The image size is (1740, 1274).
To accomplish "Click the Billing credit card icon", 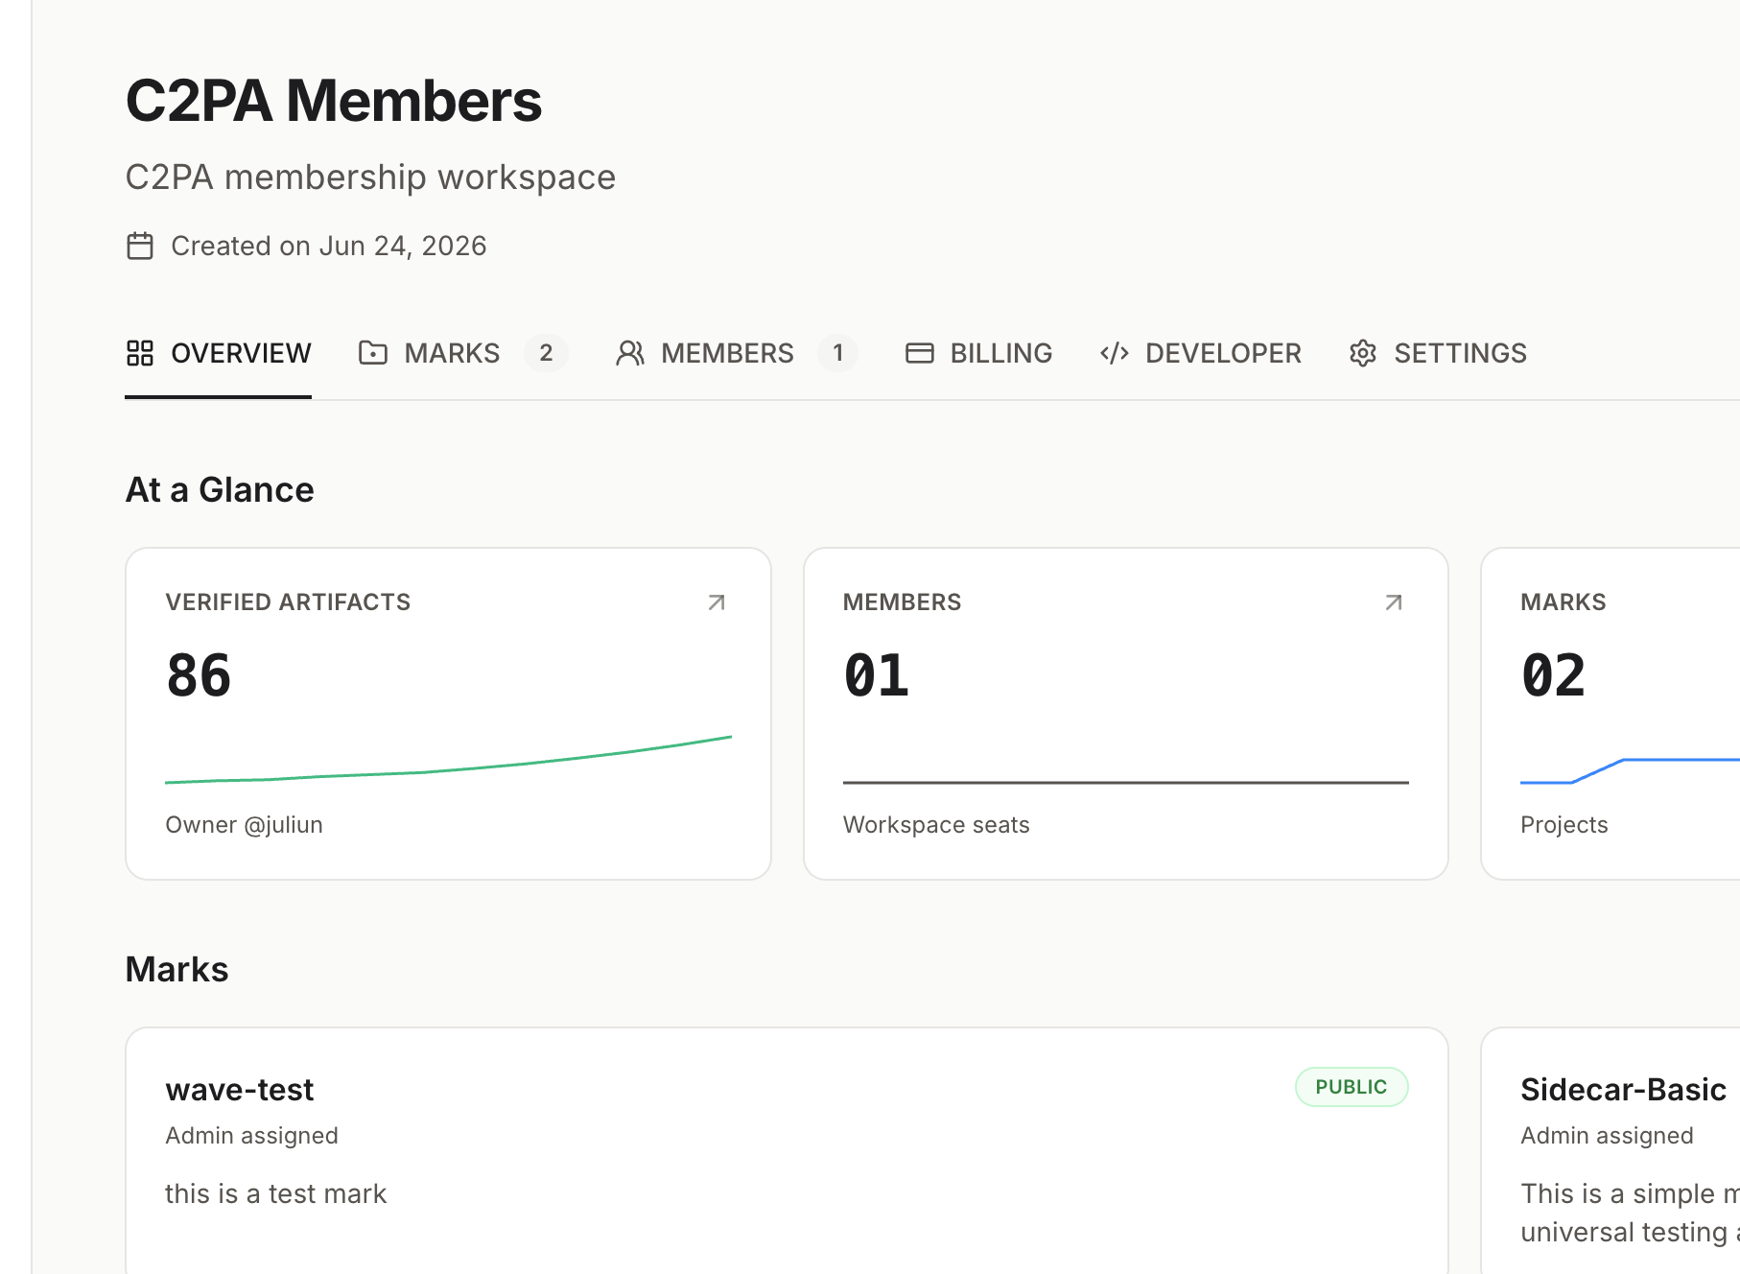I will point(920,353).
